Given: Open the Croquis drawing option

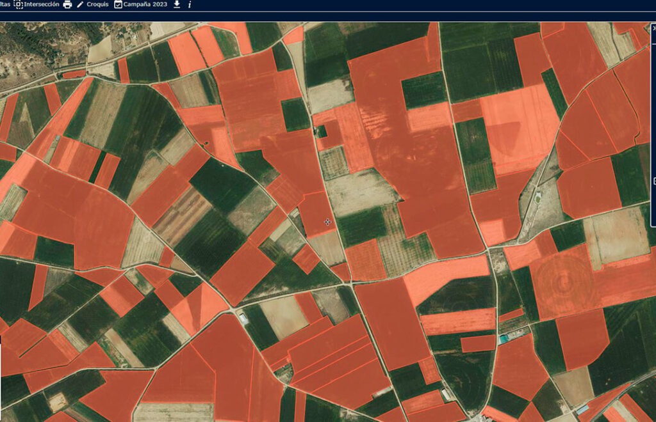Looking at the screenshot, I should point(97,4).
